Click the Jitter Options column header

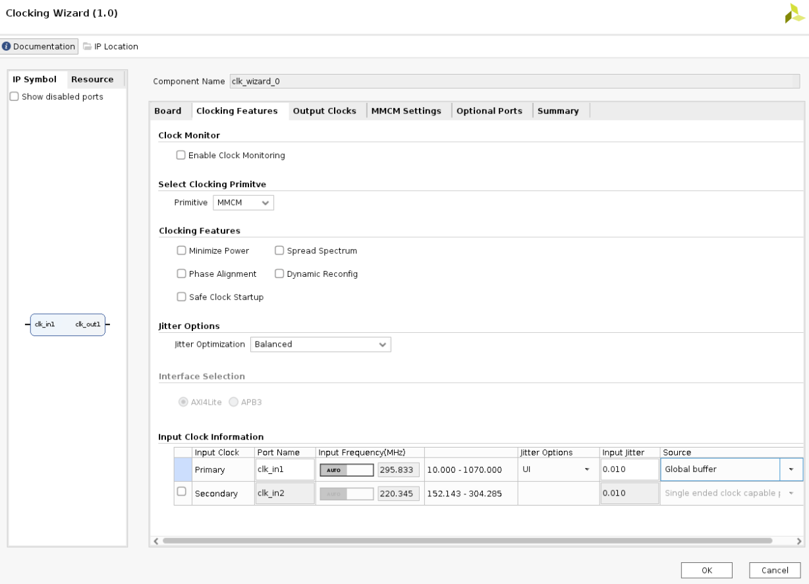(x=559, y=452)
